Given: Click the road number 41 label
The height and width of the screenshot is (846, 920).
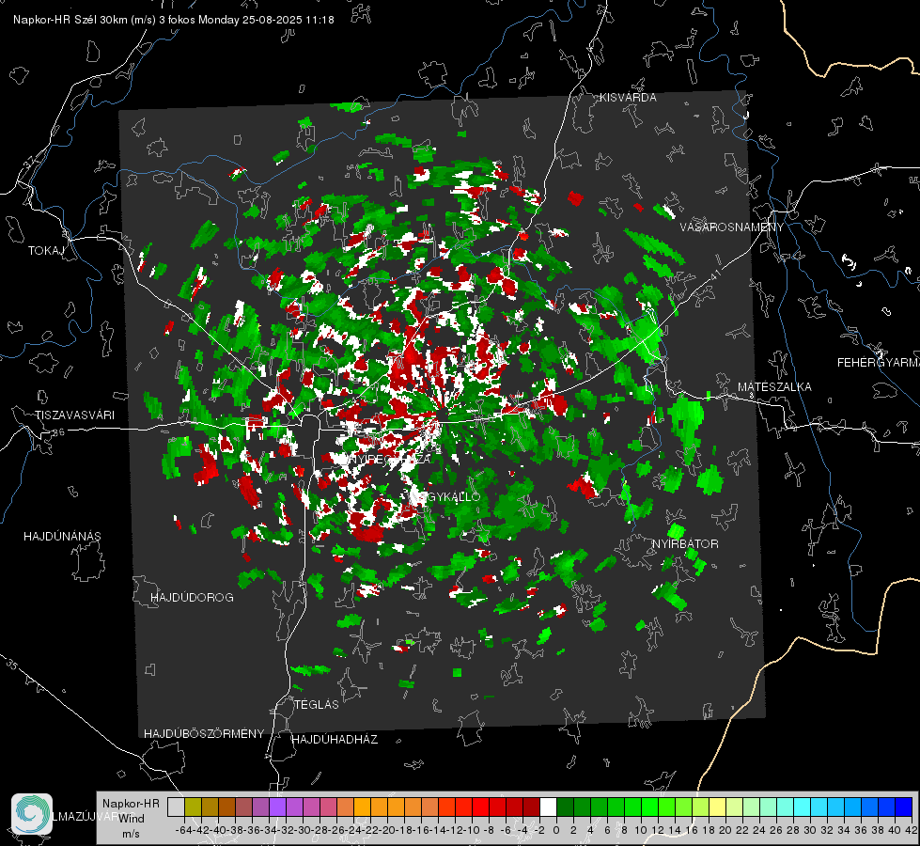Looking at the screenshot, I should click(x=714, y=274).
